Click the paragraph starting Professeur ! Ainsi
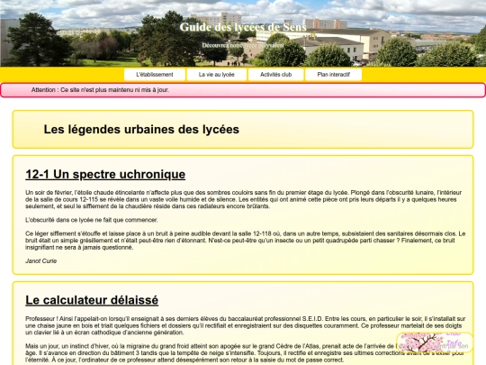Screen dimensions: 486x365 click(x=245, y=325)
